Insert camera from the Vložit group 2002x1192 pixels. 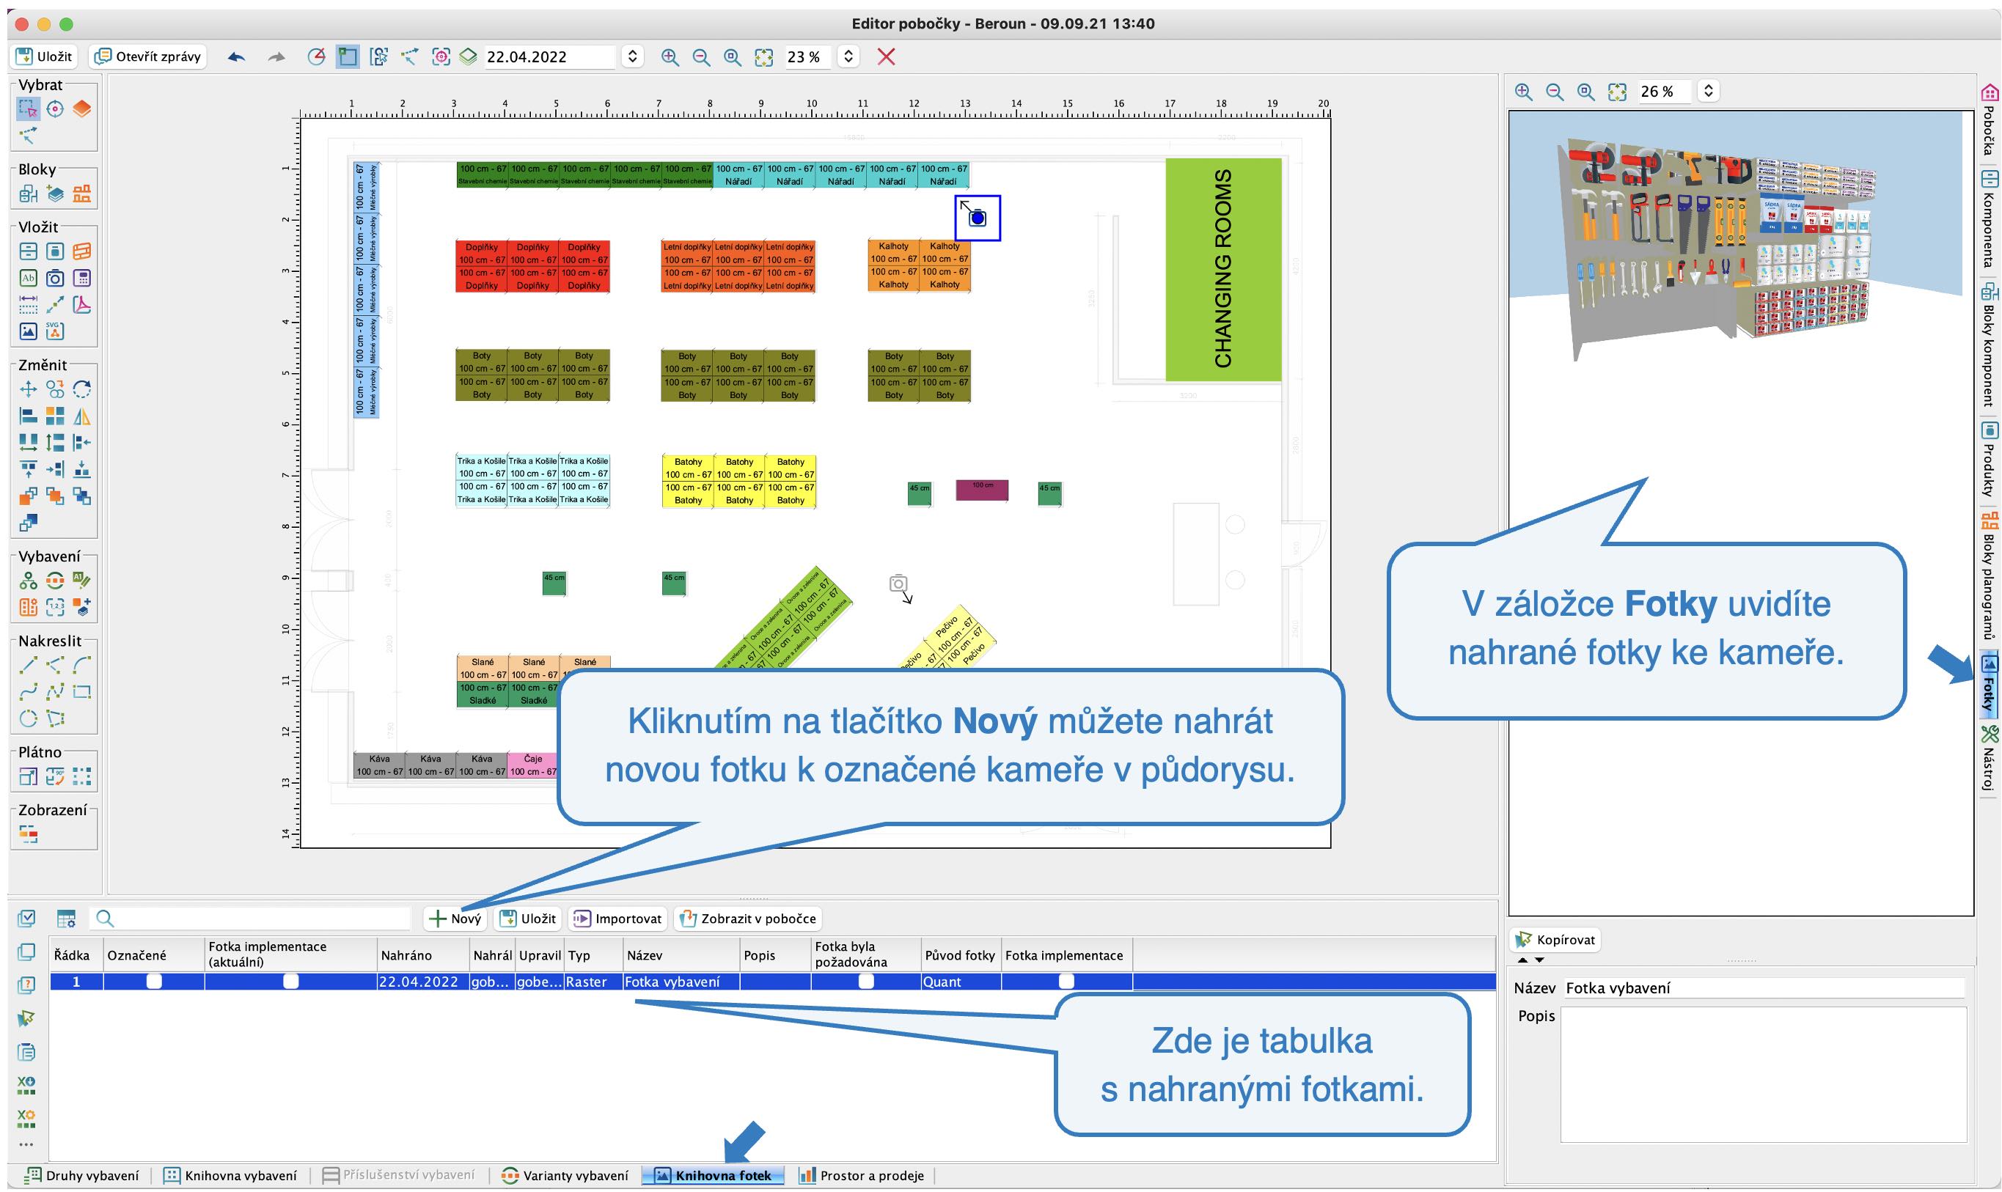point(54,278)
